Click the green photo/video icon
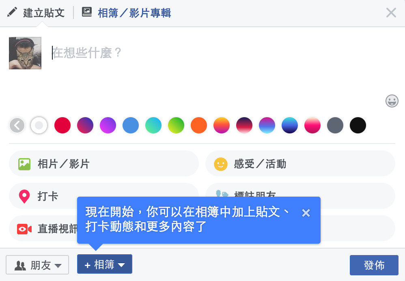Screen dimensions: 405x281 coord(24,164)
